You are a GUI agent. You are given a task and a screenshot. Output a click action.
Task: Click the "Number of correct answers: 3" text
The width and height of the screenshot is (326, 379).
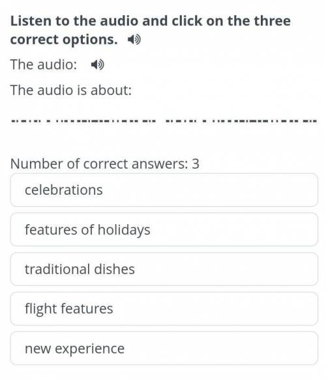105,163
